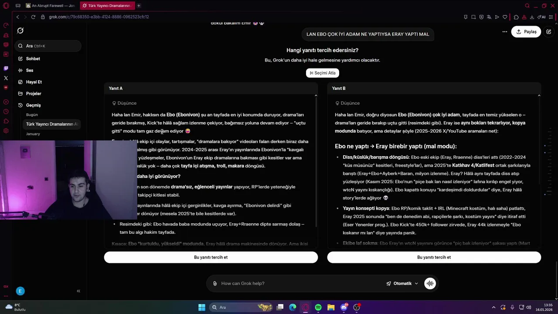
Task: Open the Otomatik model dropdown
Action: (x=402, y=283)
